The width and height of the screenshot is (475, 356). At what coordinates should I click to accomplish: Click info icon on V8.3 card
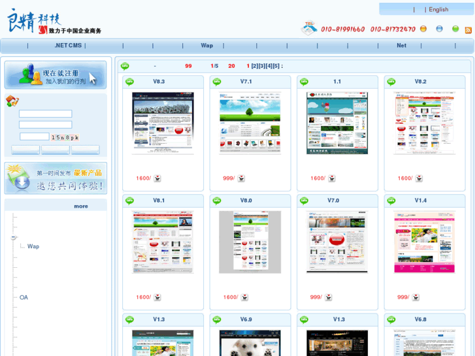click(x=129, y=82)
